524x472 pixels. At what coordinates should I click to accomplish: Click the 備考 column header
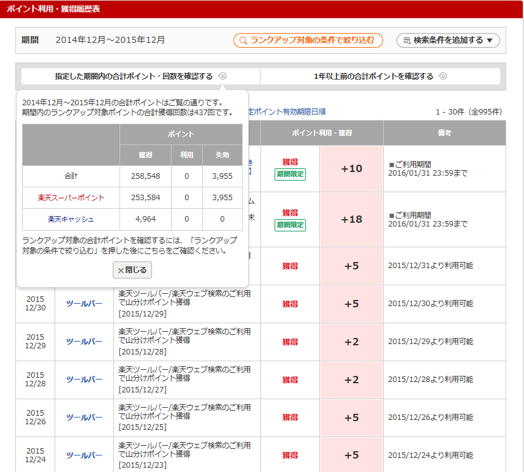pyautogui.click(x=444, y=133)
